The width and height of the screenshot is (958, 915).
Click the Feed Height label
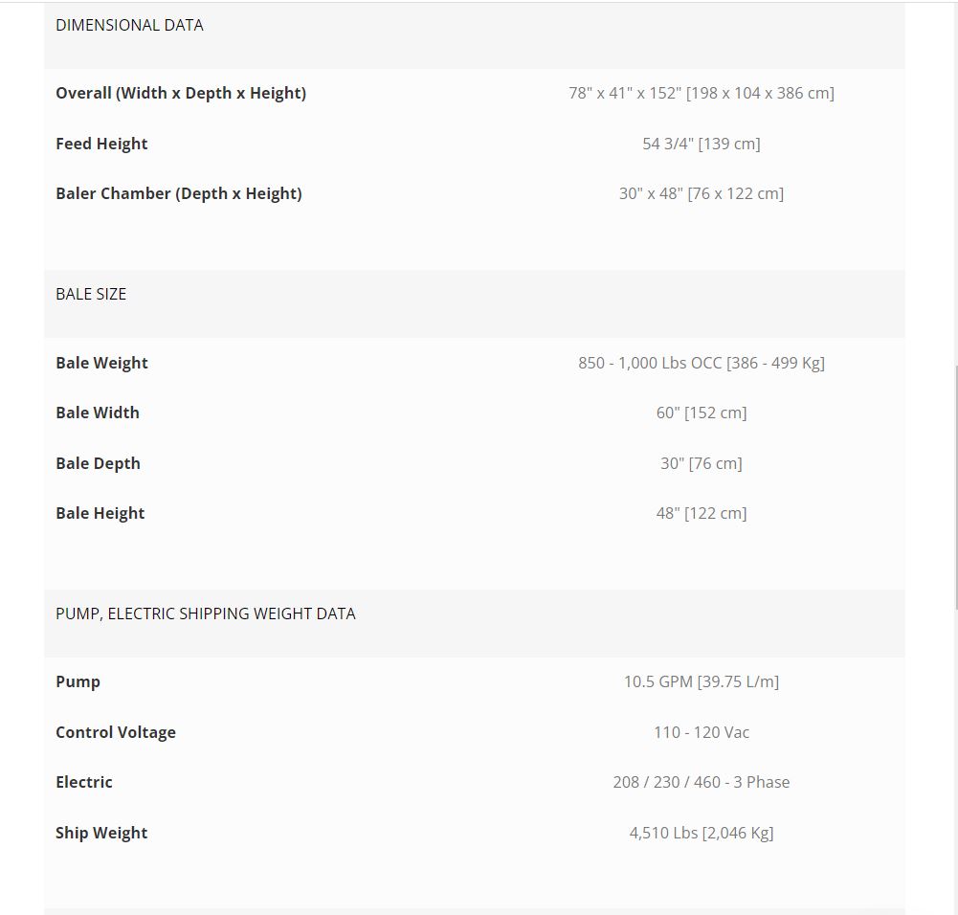pos(101,144)
